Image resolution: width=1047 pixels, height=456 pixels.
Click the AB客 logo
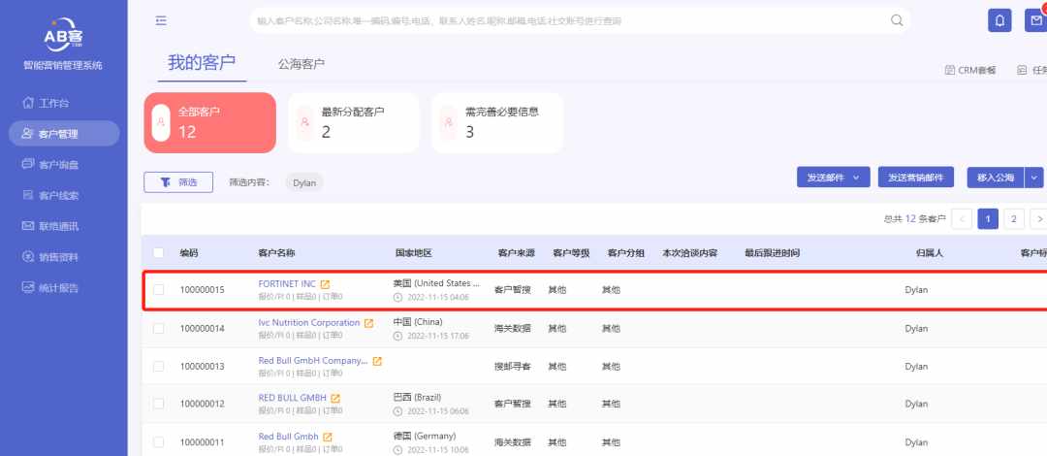click(x=63, y=34)
